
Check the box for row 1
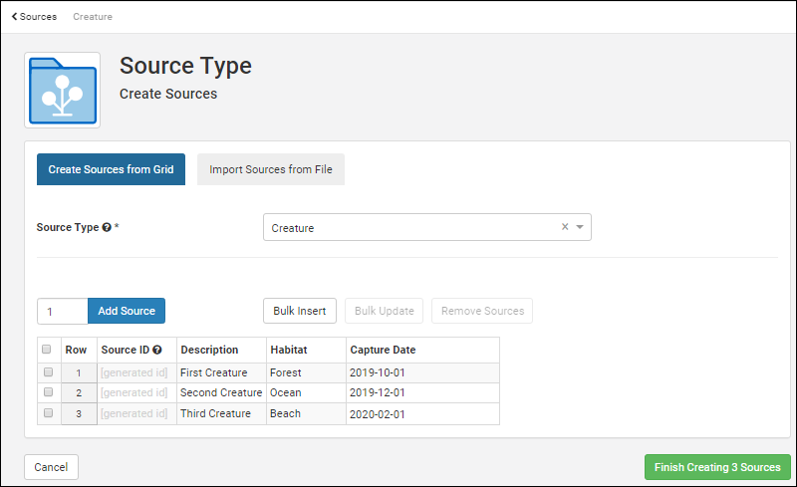(47, 371)
